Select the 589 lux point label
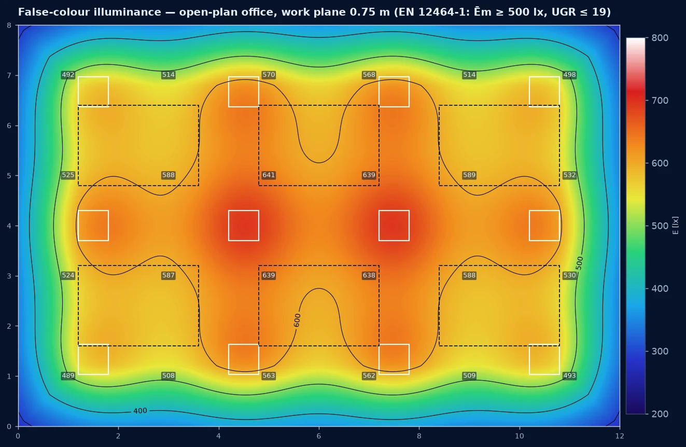 point(469,175)
